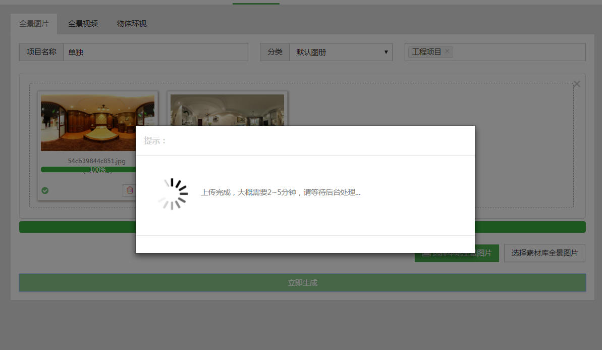Click the loading spinner in the dialog

tap(173, 193)
